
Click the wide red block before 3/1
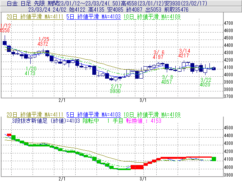[x=137, y=167]
